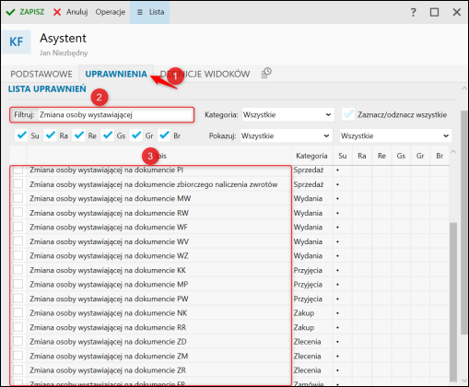The width and height of the screenshot is (469, 387).
Task: Click the Ra column header
Action: 362,156
